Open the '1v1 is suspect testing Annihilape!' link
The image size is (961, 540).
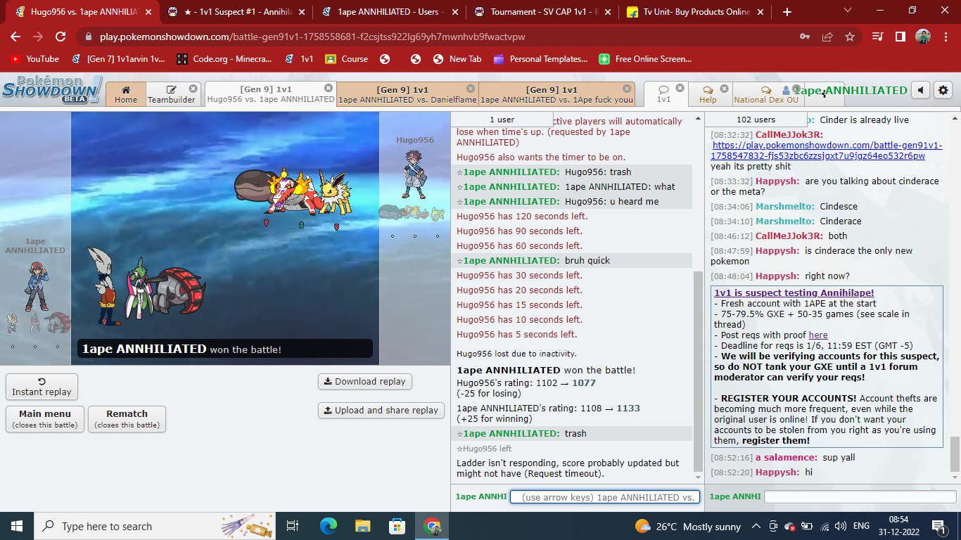794,292
